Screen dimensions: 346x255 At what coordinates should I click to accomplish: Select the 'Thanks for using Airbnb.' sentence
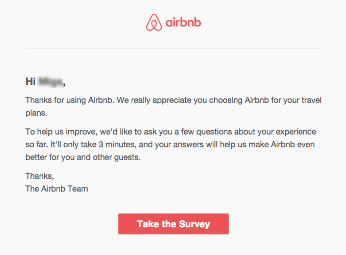point(71,101)
